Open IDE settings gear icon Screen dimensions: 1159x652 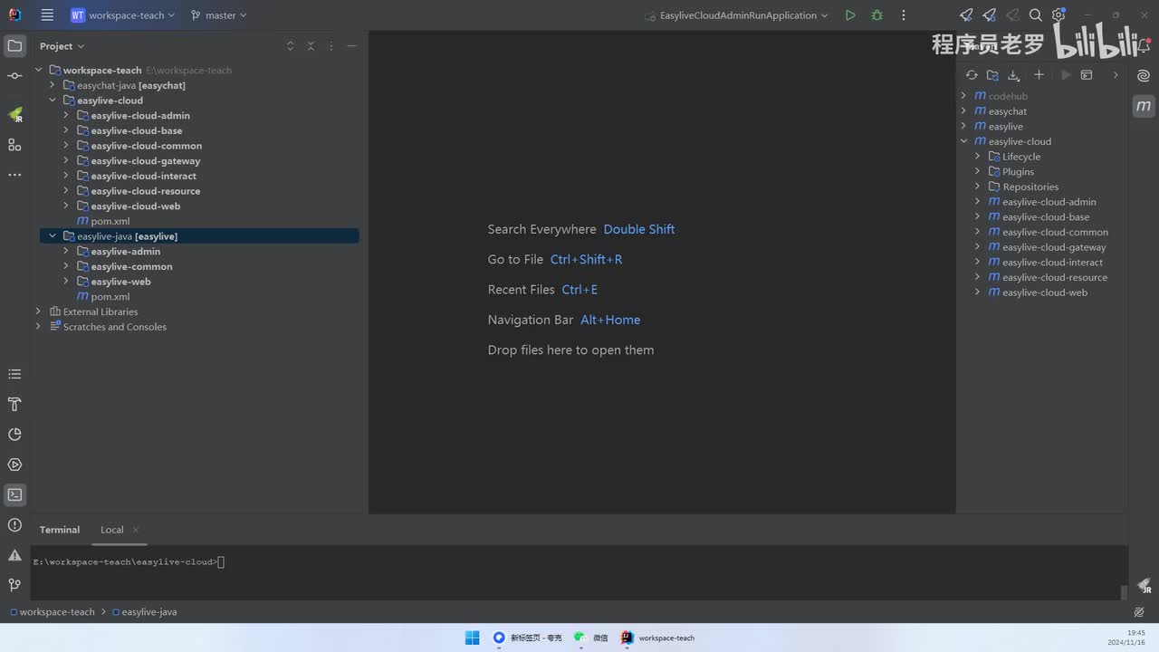coord(1058,15)
